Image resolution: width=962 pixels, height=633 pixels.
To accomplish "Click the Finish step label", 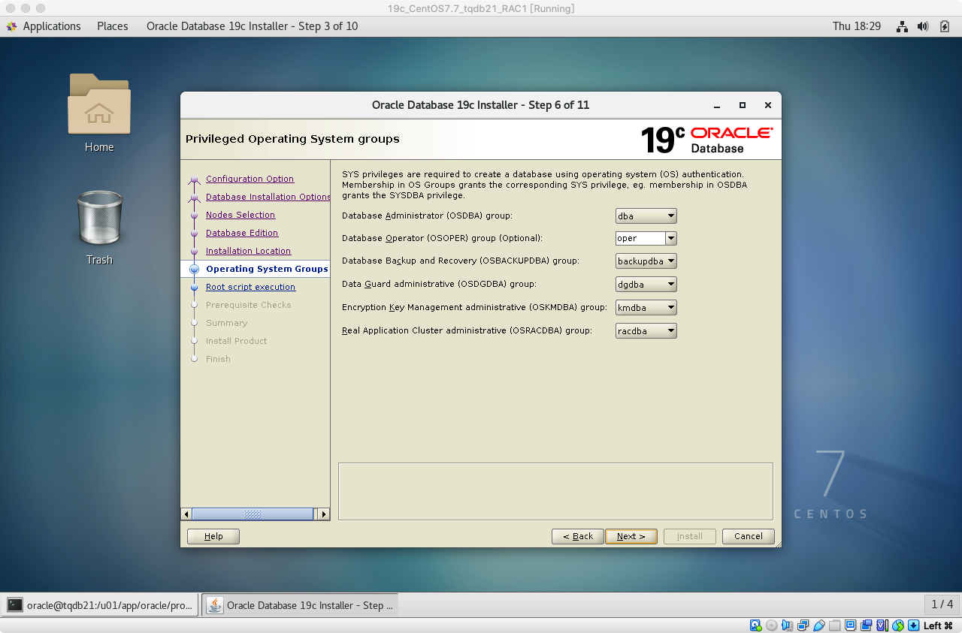I will pyautogui.click(x=218, y=359).
